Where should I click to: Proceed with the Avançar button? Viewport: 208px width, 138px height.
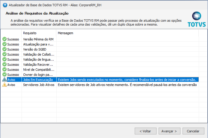pyautogui.click(x=169, y=131)
